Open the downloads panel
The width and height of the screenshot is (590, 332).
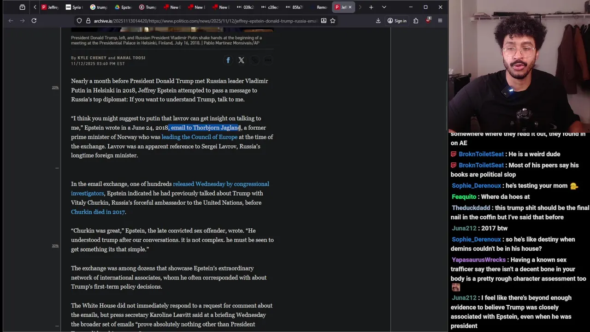point(378,21)
